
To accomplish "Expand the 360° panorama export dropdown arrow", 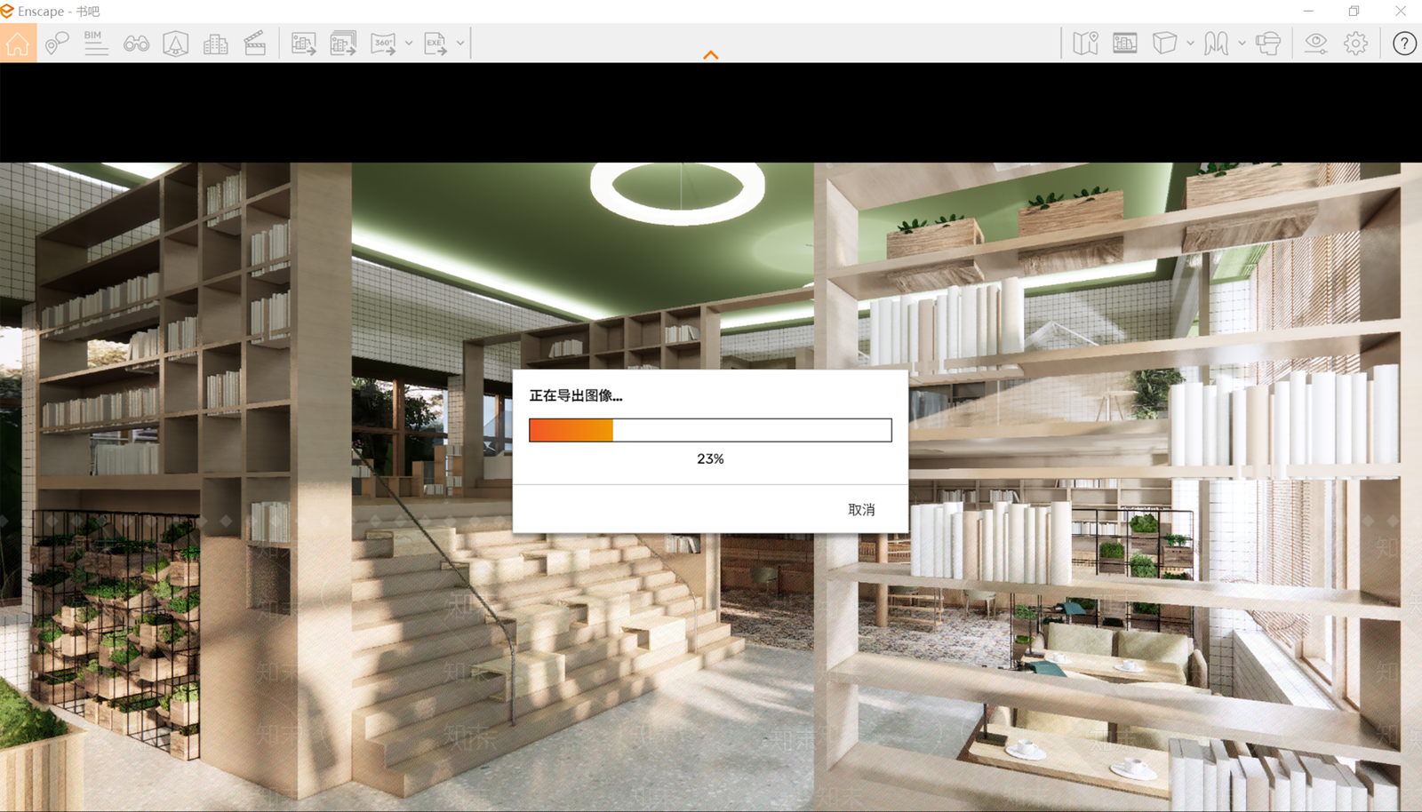I will [x=409, y=43].
